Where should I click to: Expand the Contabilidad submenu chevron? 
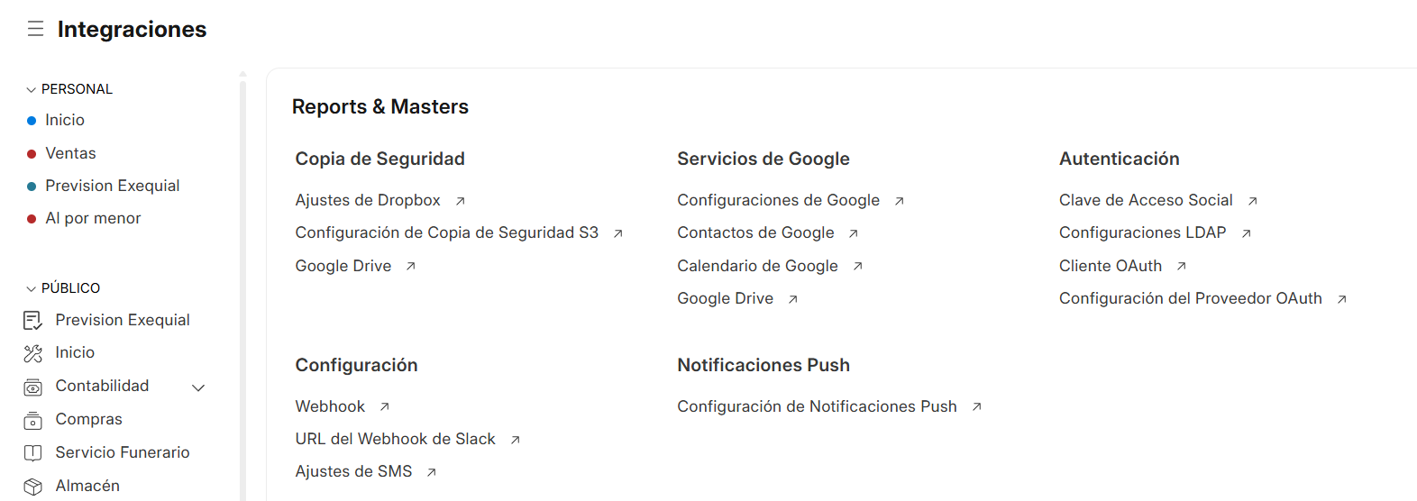click(x=199, y=387)
